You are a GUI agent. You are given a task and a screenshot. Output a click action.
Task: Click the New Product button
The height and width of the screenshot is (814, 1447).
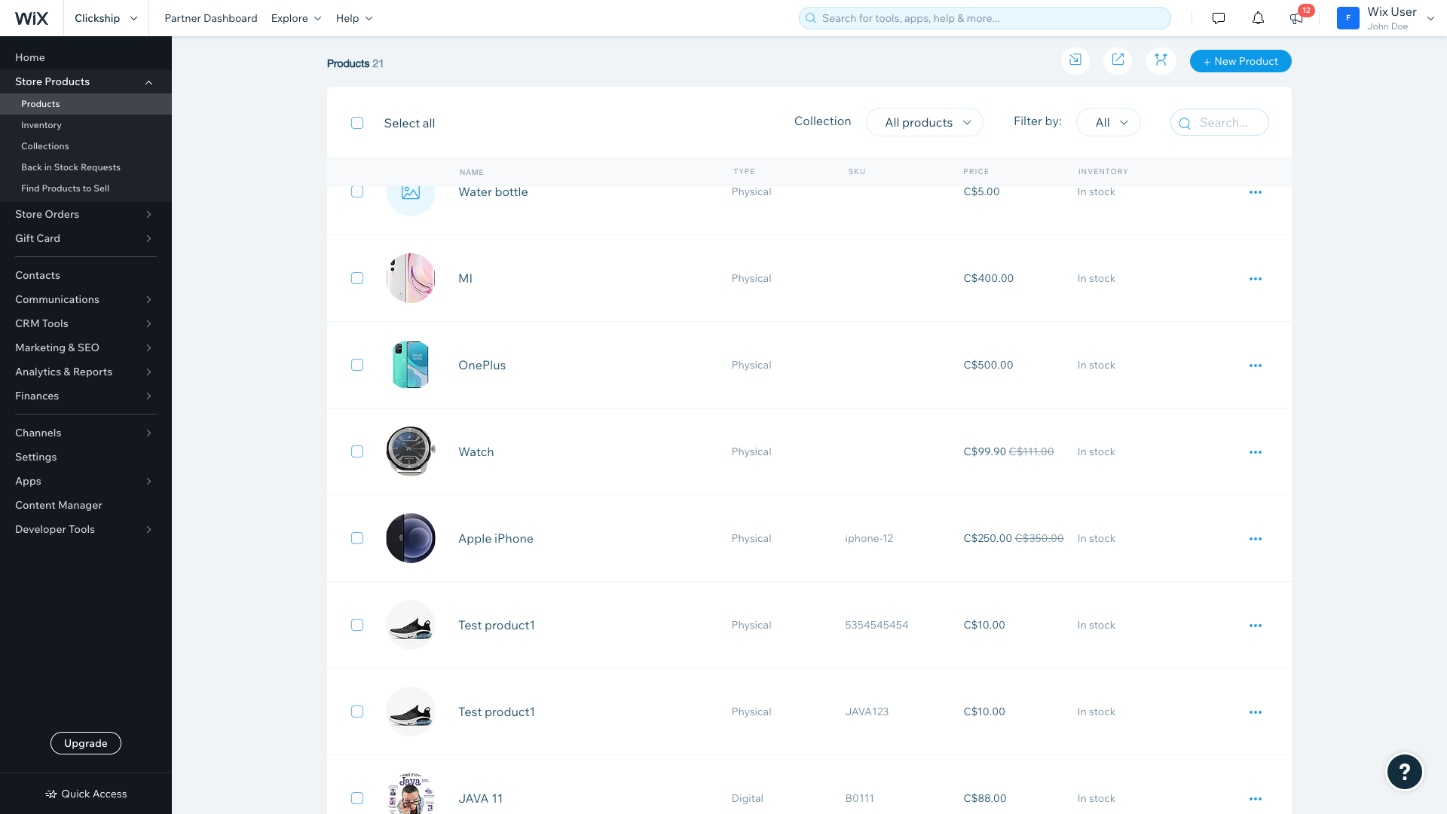tap(1241, 61)
